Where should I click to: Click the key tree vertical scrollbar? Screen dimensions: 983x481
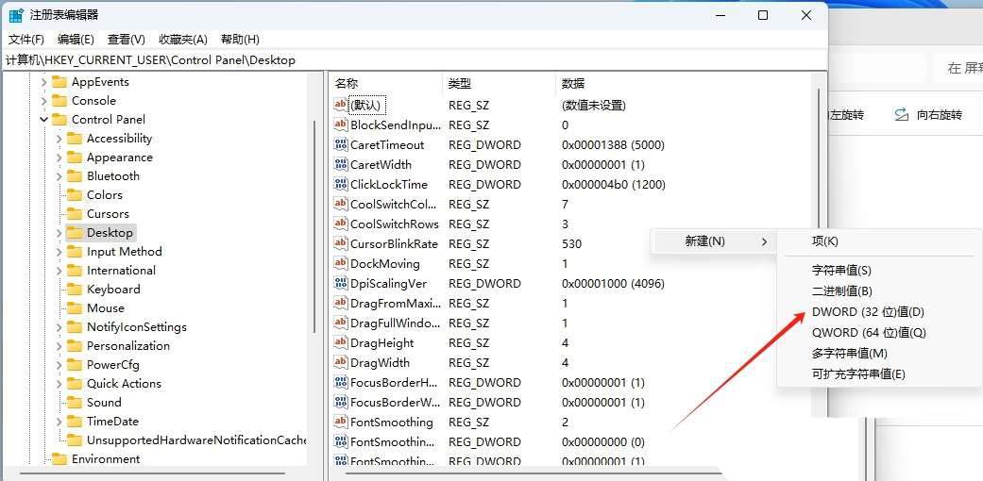pos(314,225)
